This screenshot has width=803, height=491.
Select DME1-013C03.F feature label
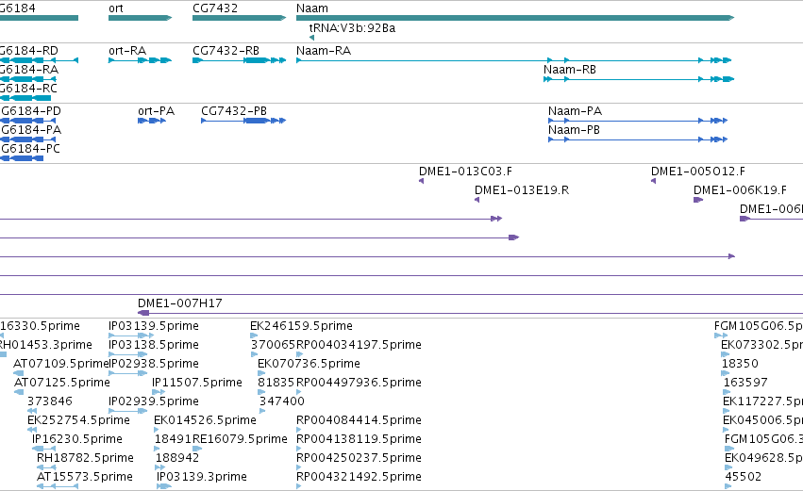coord(465,172)
